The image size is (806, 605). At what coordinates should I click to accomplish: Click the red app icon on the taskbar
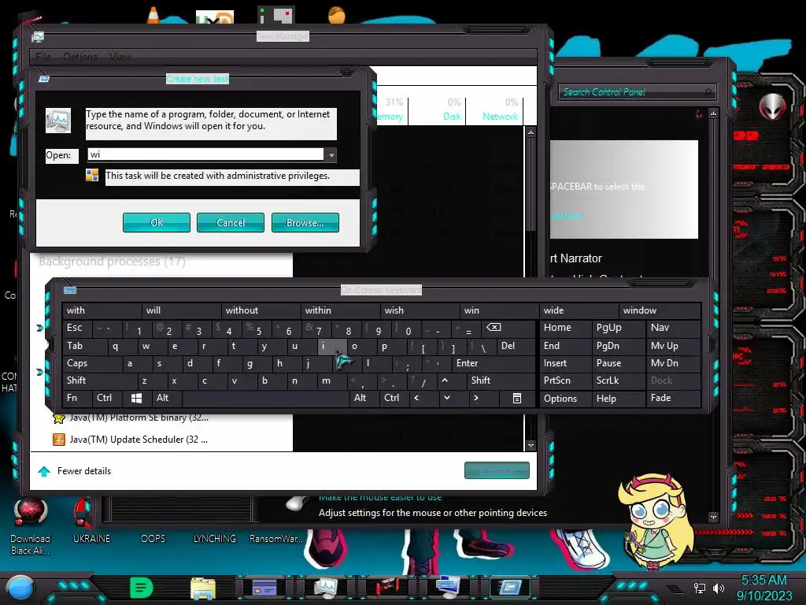pos(386,587)
